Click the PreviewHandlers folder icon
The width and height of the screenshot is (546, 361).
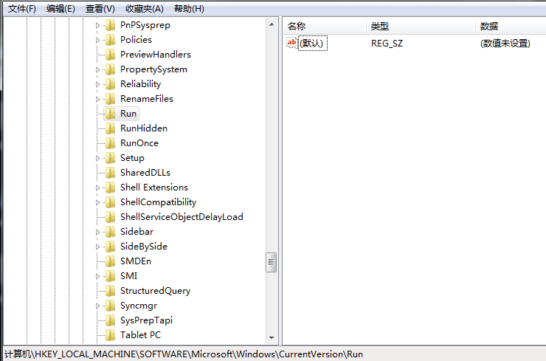pos(109,55)
